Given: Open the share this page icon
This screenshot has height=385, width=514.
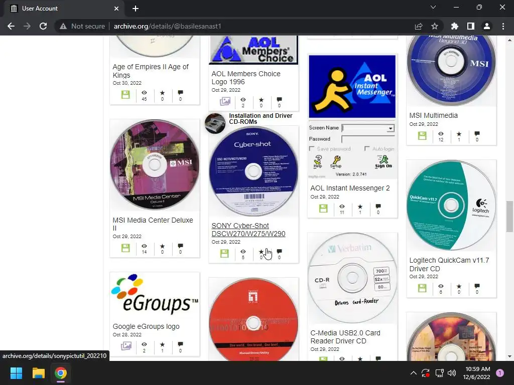Looking at the screenshot, I should coord(419,26).
